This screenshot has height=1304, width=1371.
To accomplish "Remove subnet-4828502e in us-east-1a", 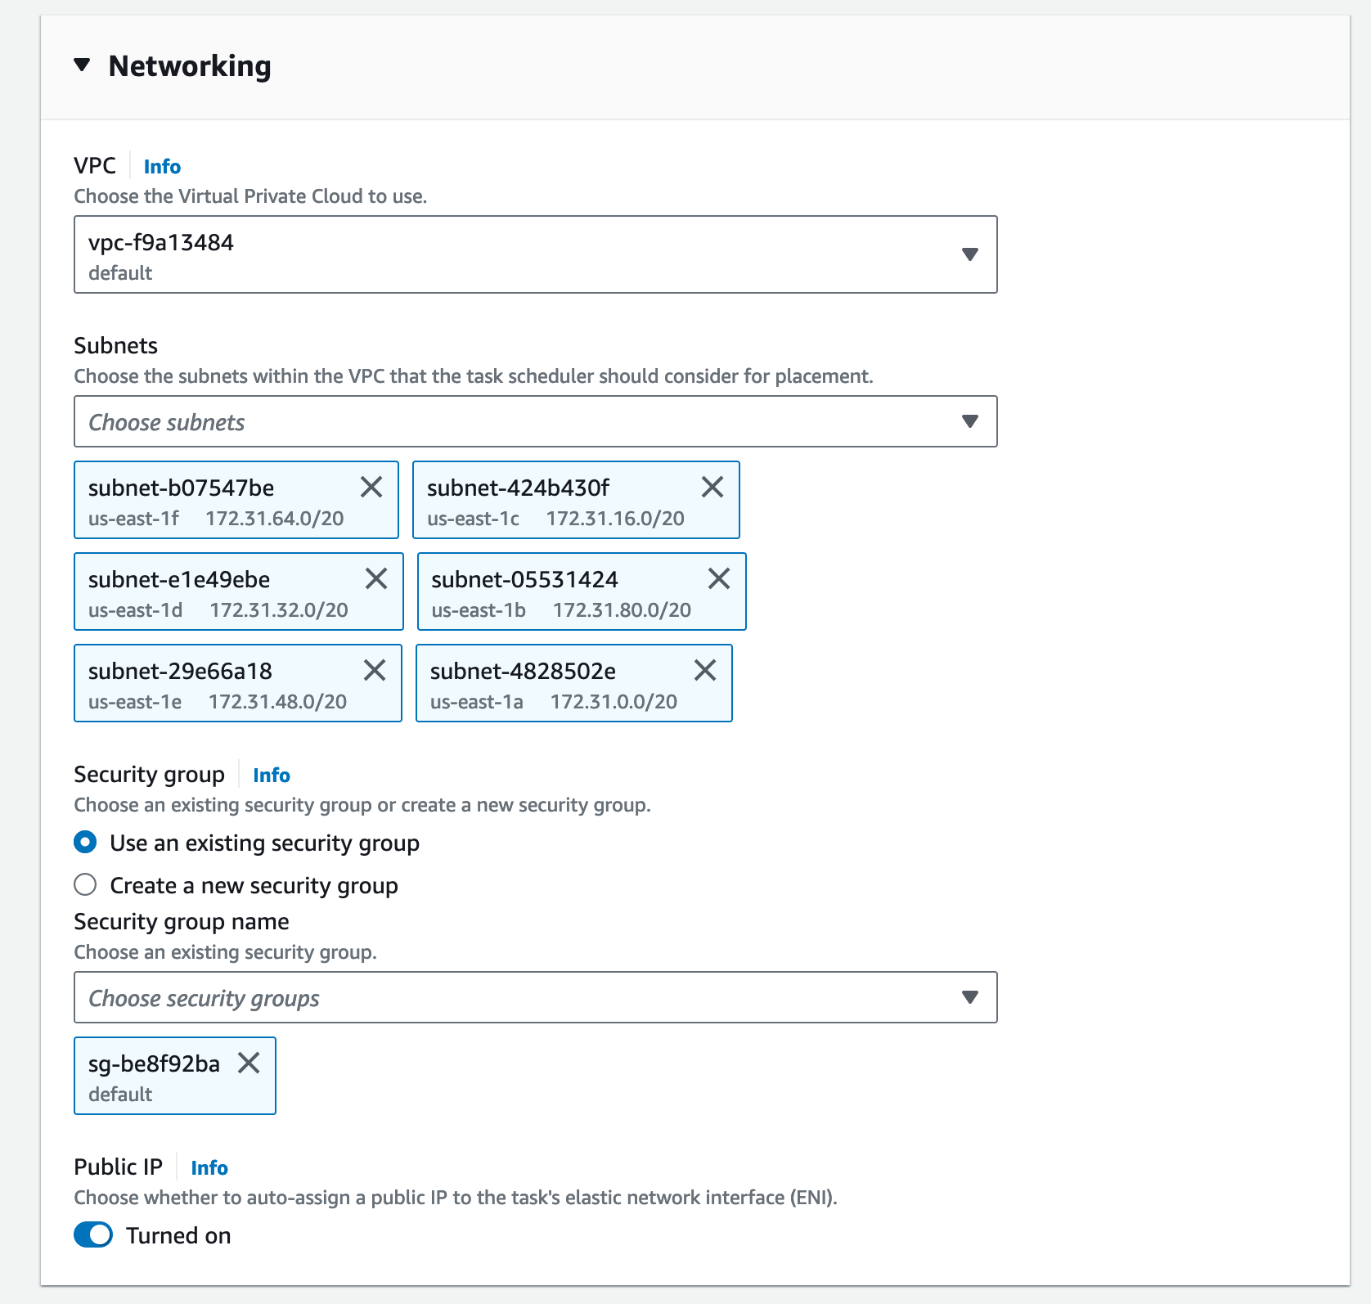I will point(705,671).
